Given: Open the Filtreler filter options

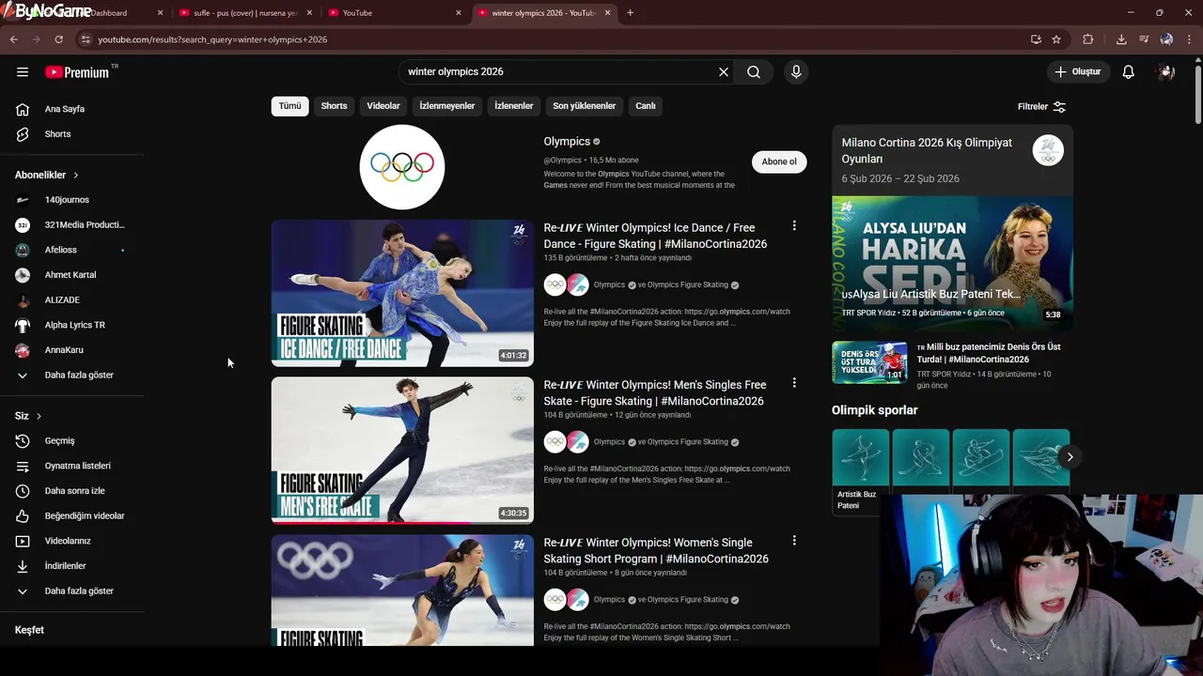Looking at the screenshot, I should click(1041, 106).
